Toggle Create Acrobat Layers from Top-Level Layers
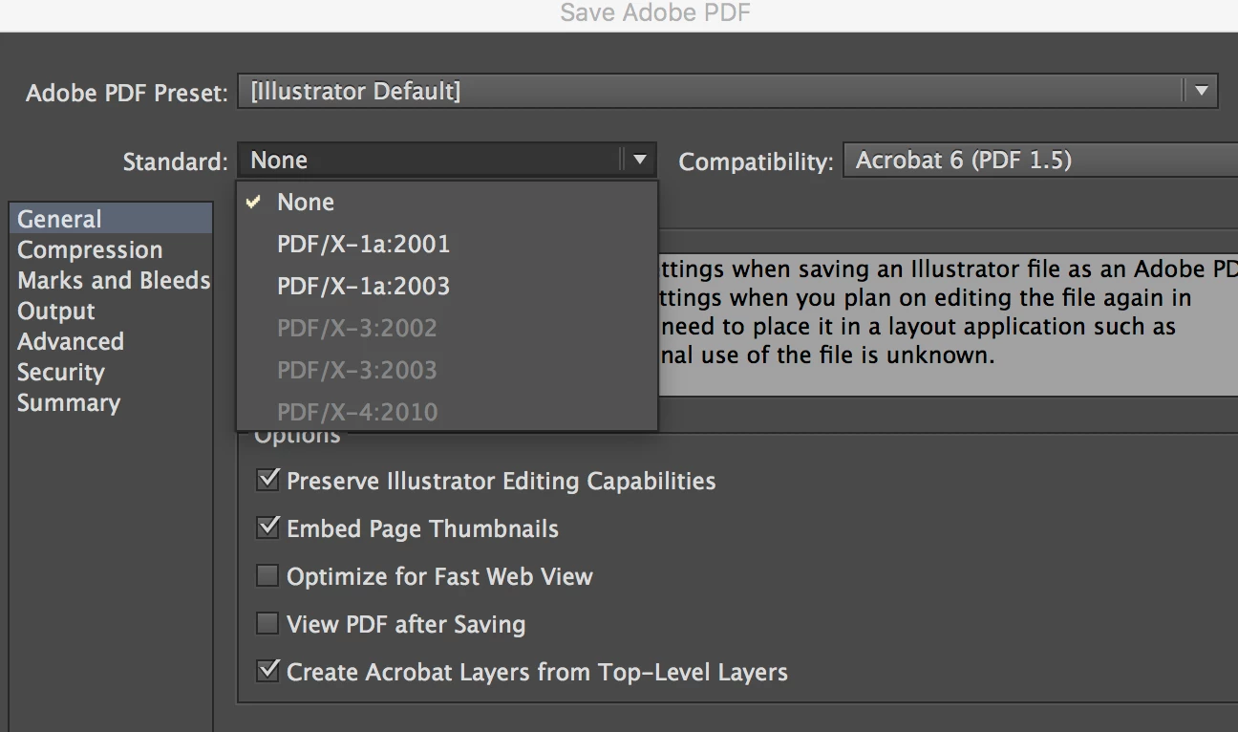The width and height of the screenshot is (1238, 732). click(268, 671)
